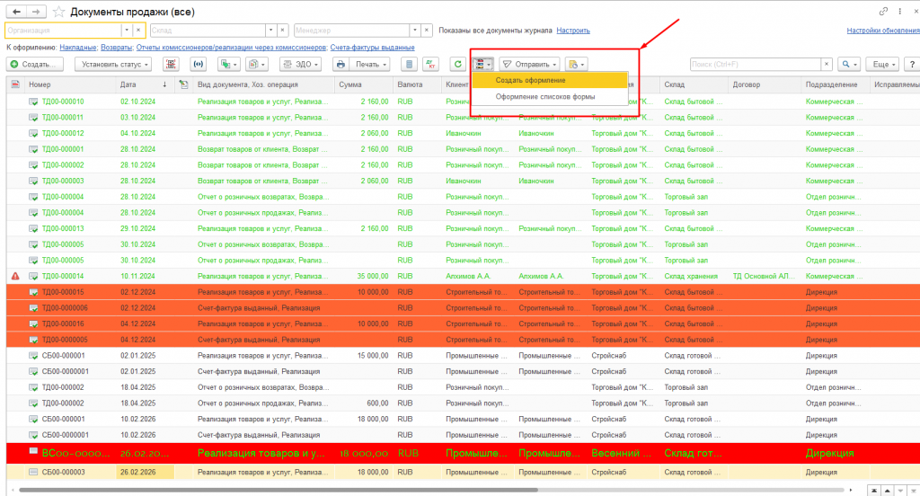Click the Создать button
Screen dimensions: 920x496
tap(36, 65)
